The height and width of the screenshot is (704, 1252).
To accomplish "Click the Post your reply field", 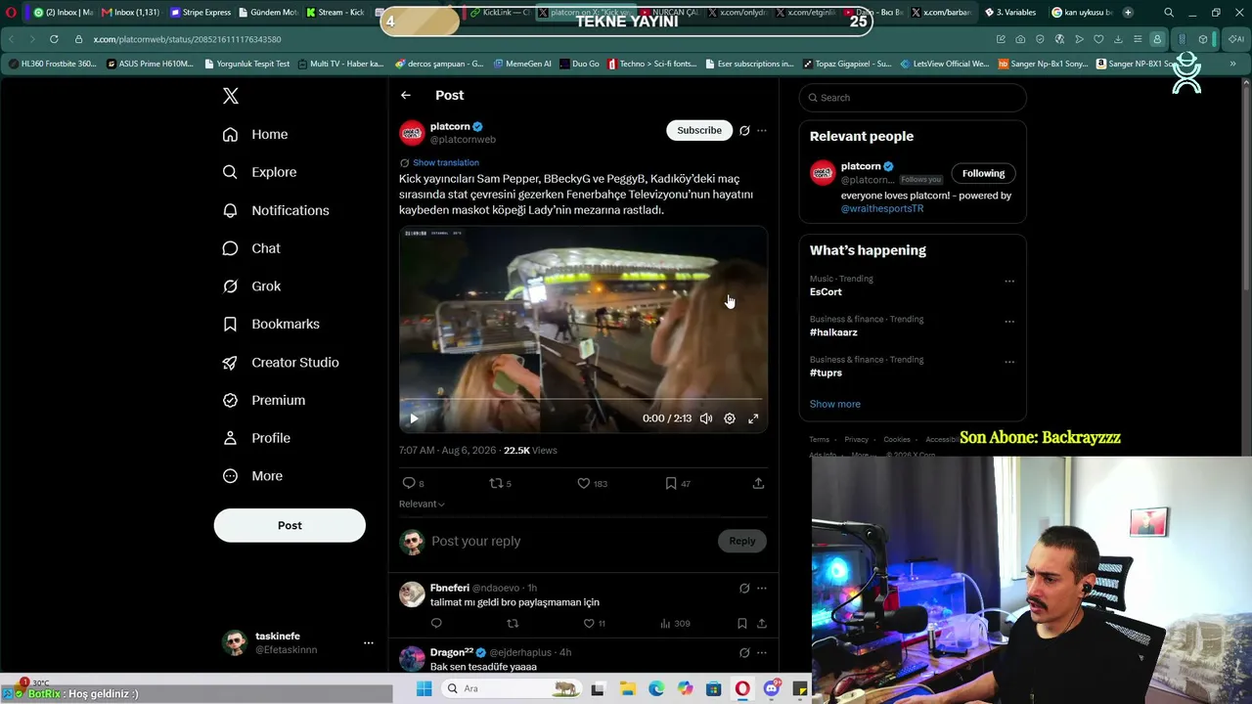I will tap(573, 541).
